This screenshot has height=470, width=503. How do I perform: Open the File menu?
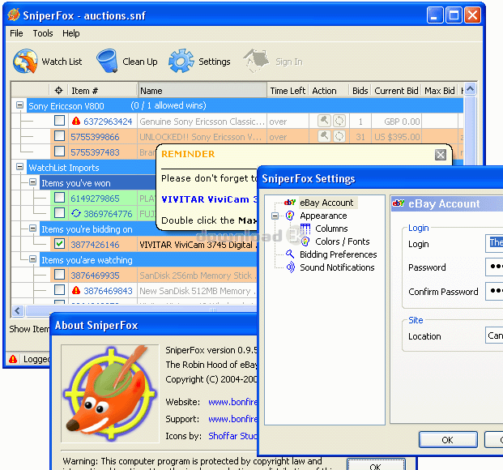(x=16, y=33)
